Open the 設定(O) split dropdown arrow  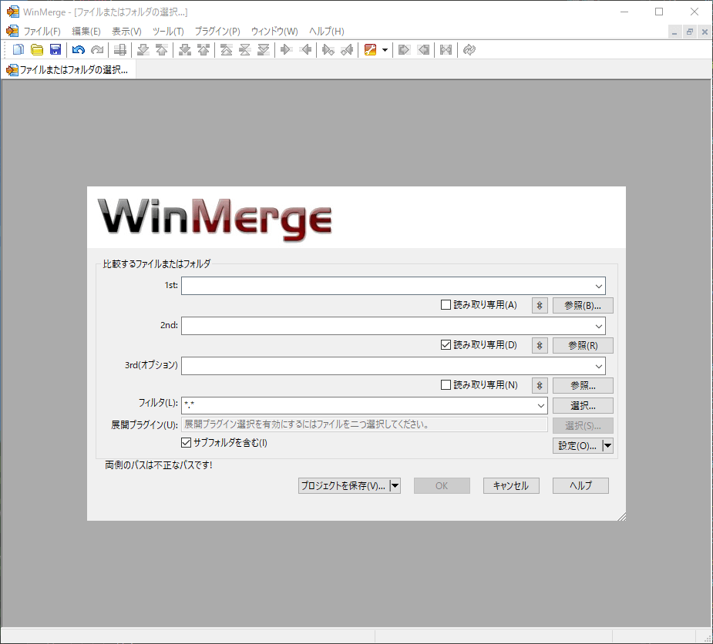click(x=607, y=446)
